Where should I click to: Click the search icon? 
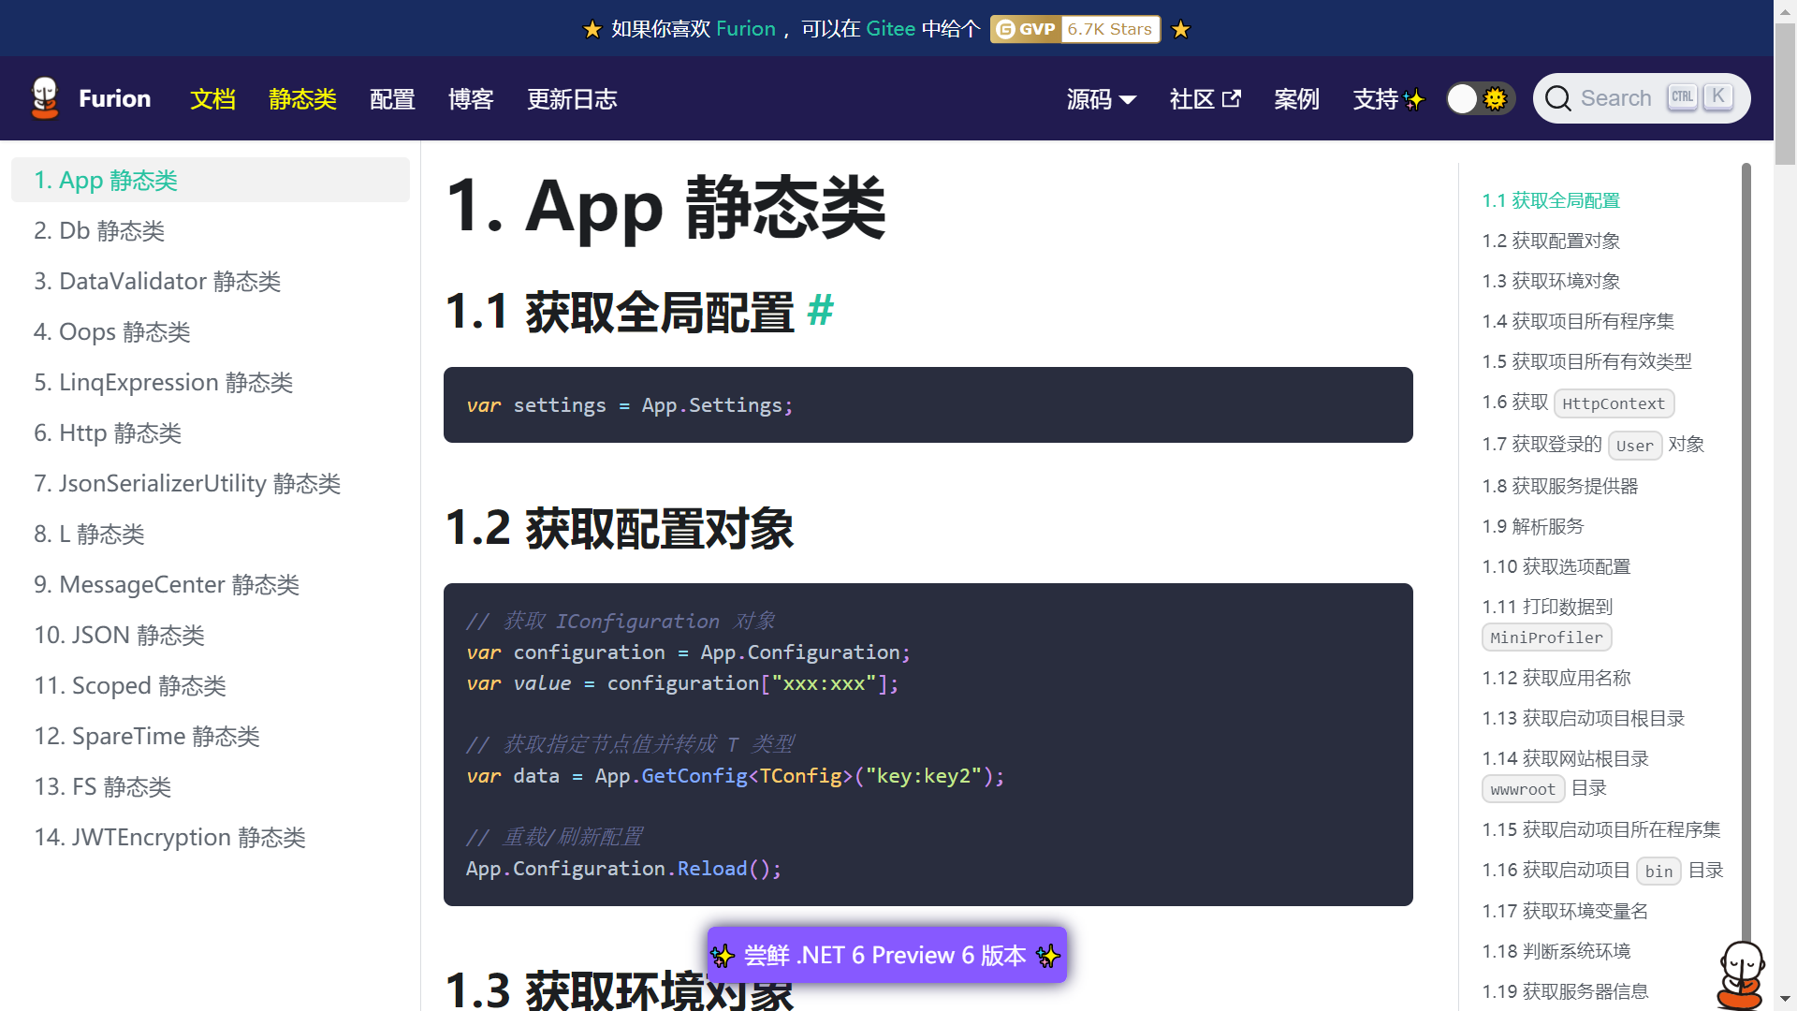1557,98
